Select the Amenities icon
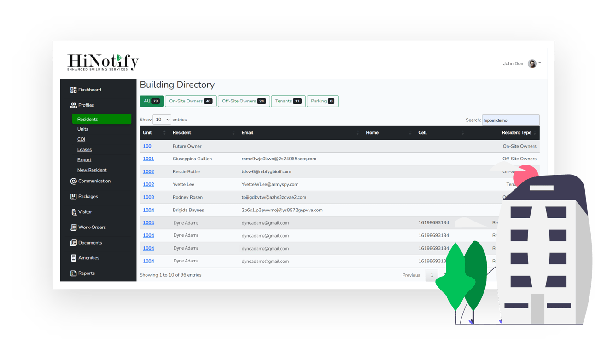The width and height of the screenshot is (607, 353). click(x=73, y=258)
